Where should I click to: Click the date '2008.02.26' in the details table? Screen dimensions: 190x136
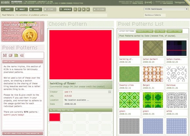pos(70,104)
